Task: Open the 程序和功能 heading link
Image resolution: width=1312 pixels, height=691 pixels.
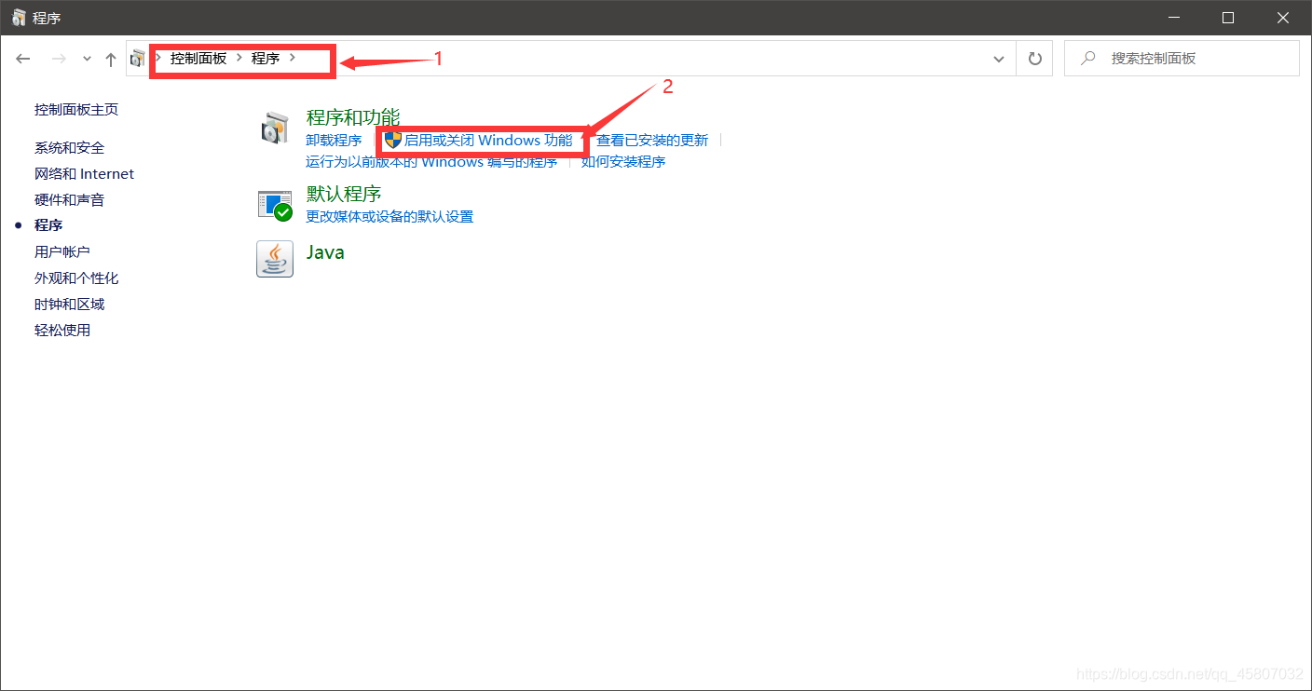Action: click(353, 116)
